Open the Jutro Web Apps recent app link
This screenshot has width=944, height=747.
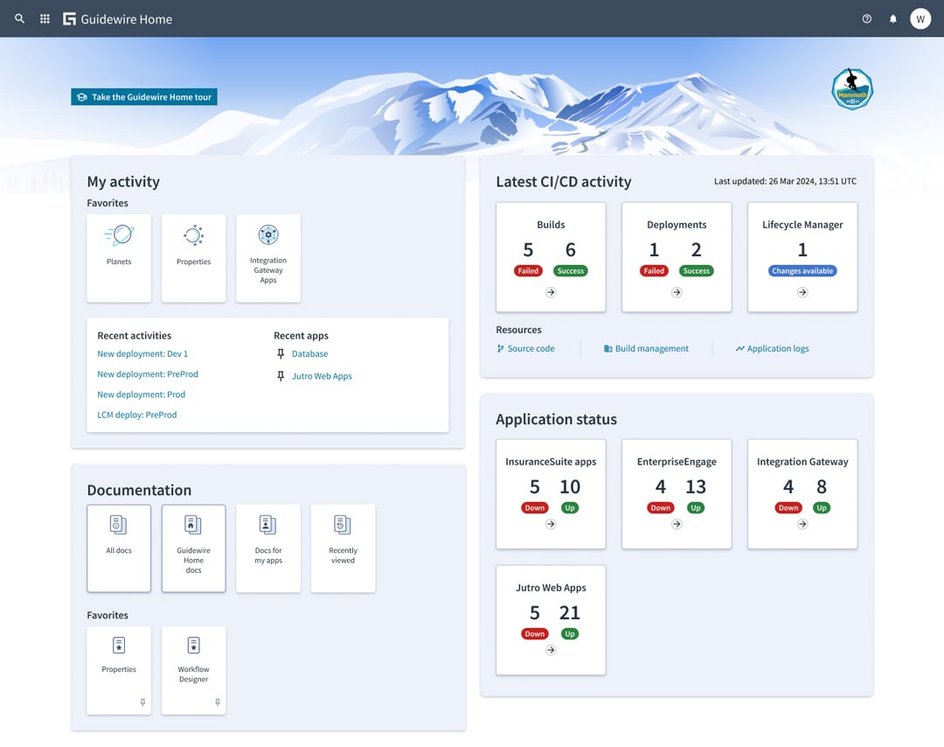(322, 376)
